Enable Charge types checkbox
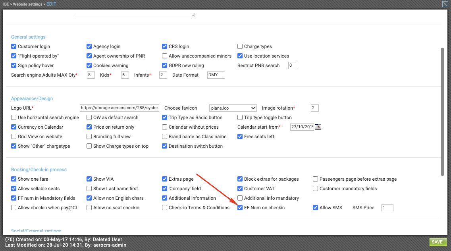This screenshot has height=251, width=451. (240, 46)
